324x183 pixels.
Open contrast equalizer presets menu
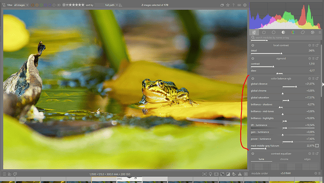point(313,154)
